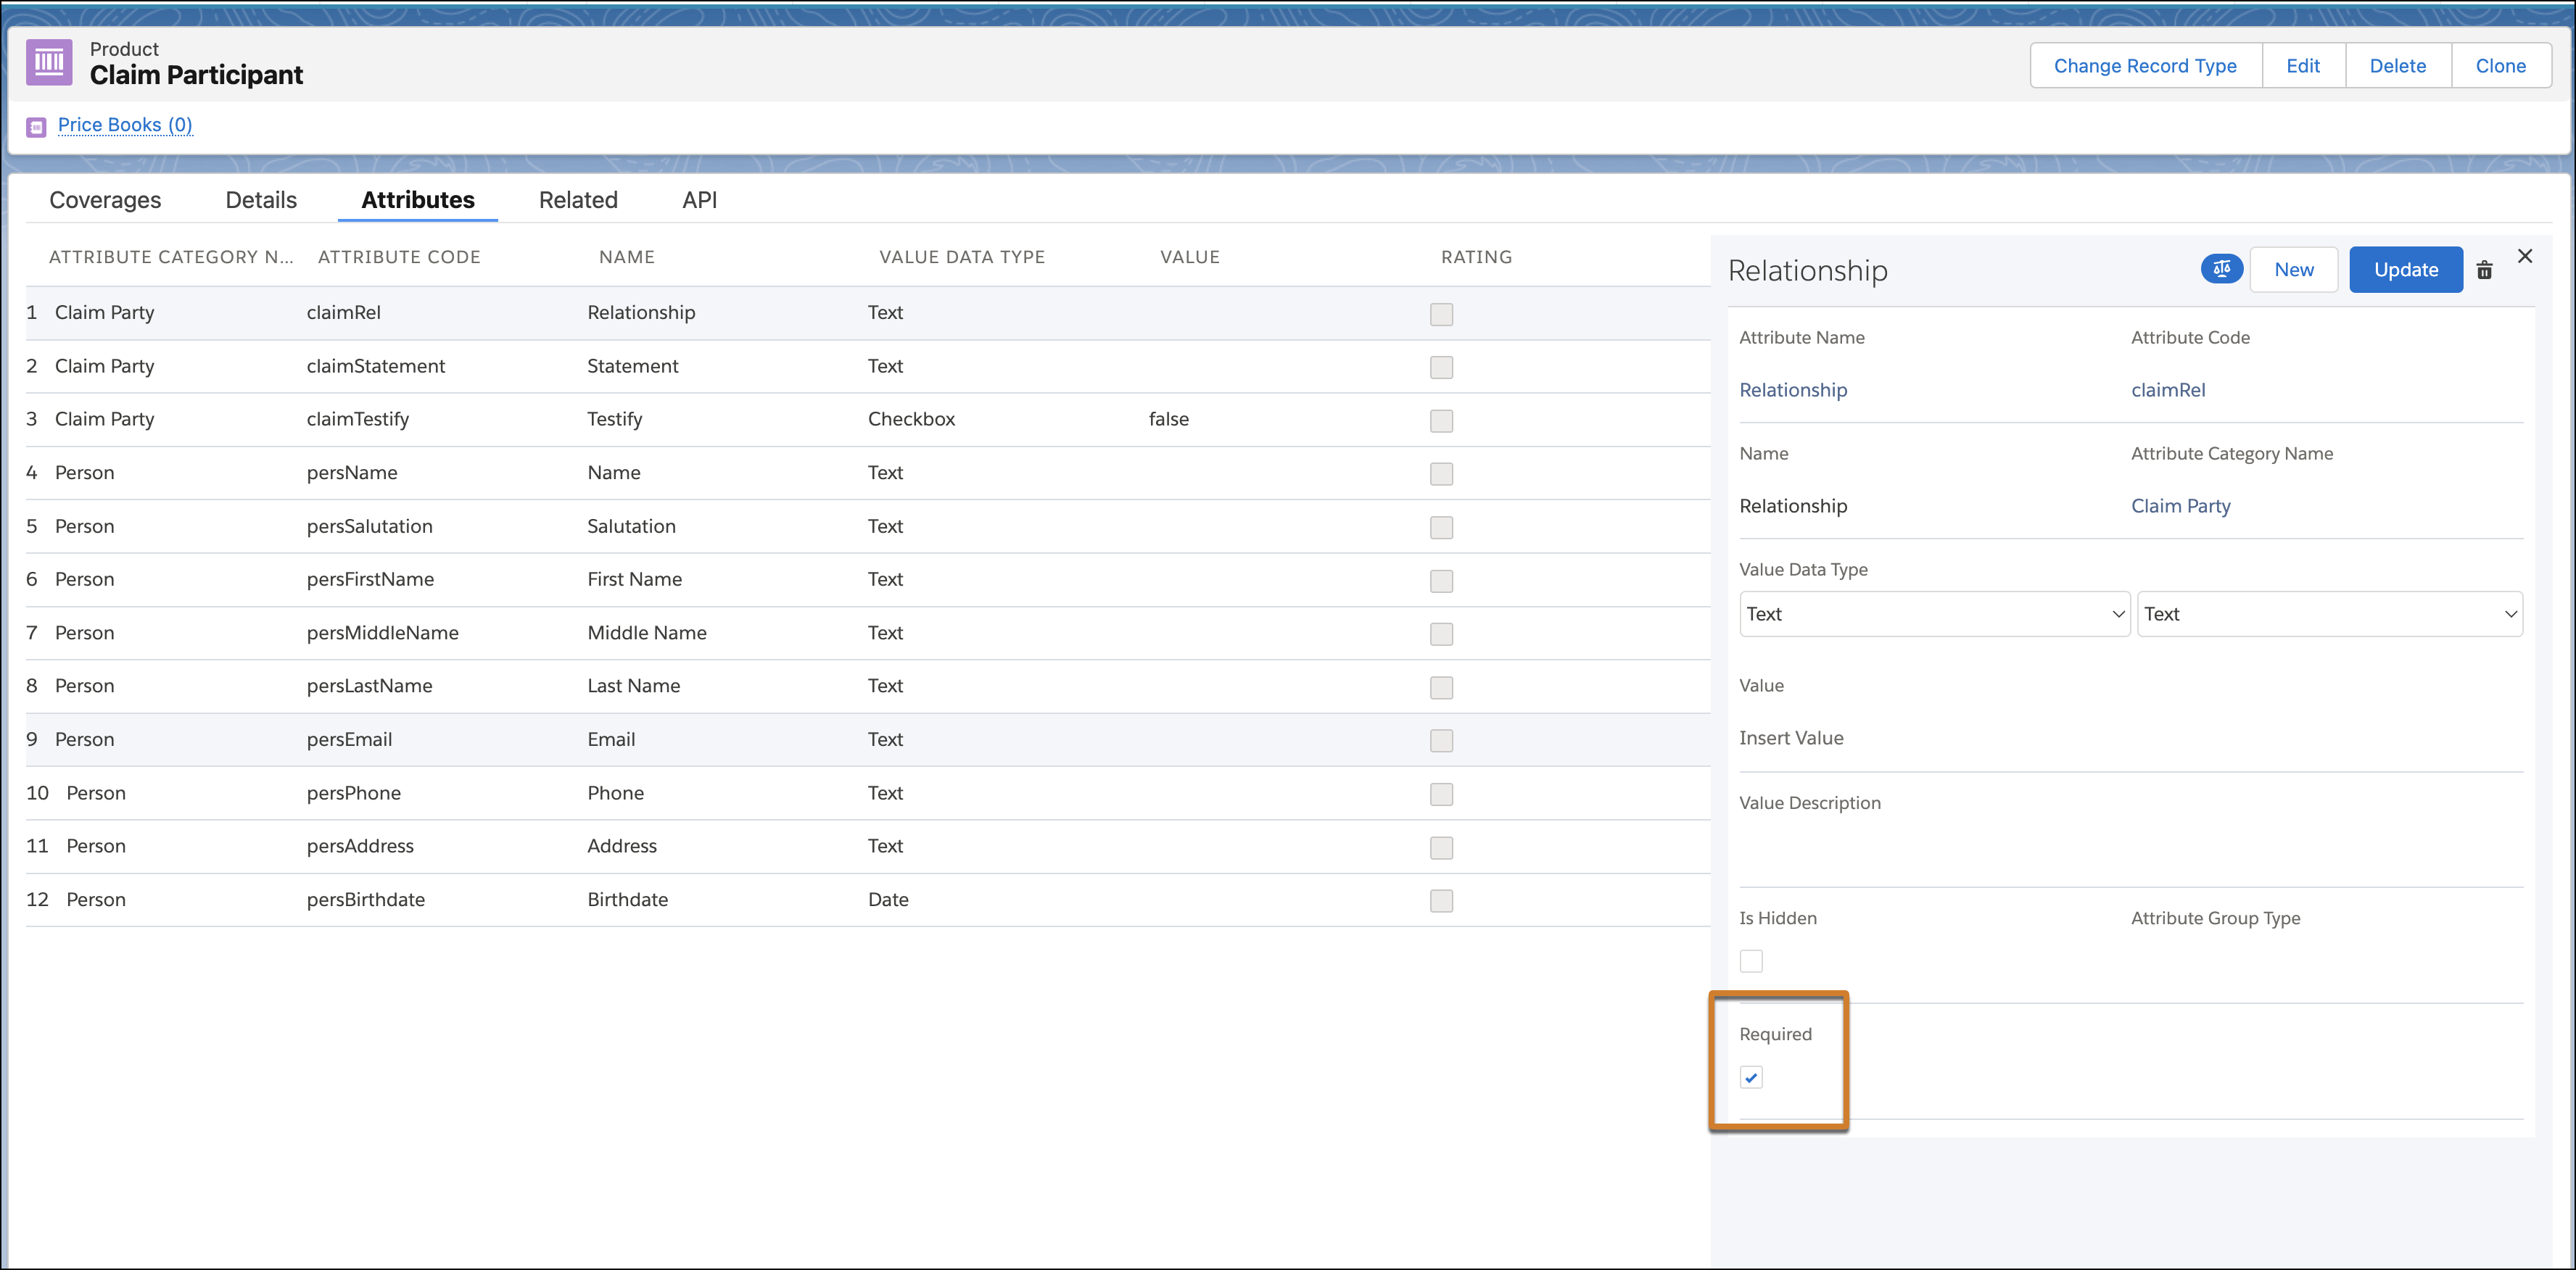2576x1270 pixels.
Task: Select the claimRel row cell
Action: coord(343,312)
